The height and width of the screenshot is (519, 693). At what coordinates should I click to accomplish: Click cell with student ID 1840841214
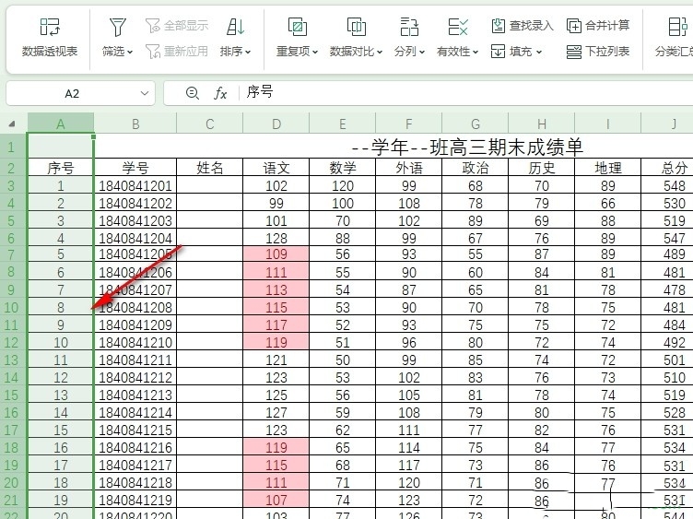tap(135, 412)
